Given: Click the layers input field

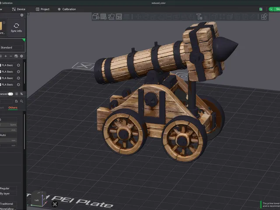Looking at the screenshot, I should [8, 125].
